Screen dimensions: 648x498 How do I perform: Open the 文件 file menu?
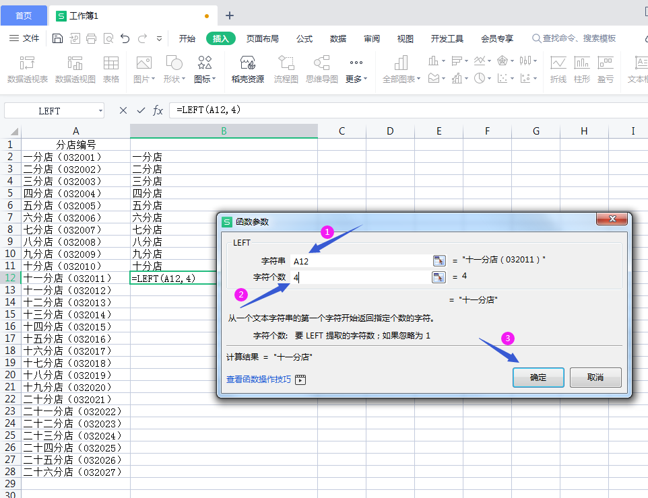pyautogui.click(x=24, y=38)
